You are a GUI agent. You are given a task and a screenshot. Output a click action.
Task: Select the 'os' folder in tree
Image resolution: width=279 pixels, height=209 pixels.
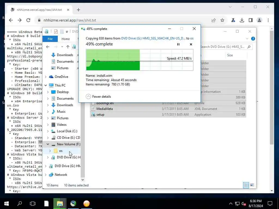tap(61, 151)
